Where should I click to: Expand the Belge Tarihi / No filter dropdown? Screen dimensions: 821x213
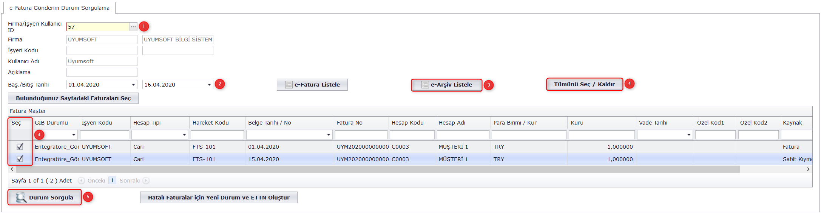tap(329, 135)
